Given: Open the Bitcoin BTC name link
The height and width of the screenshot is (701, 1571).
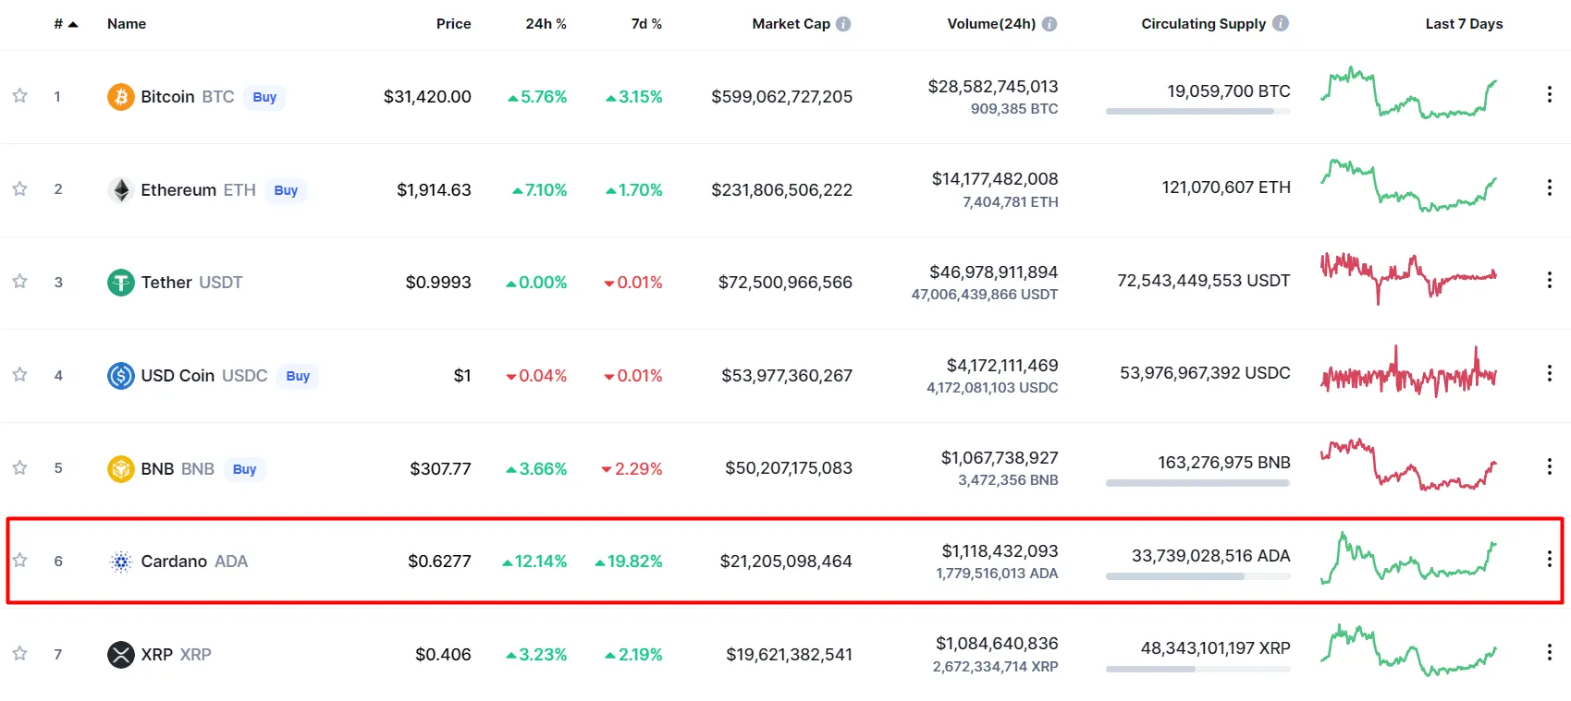Looking at the screenshot, I should click(188, 97).
